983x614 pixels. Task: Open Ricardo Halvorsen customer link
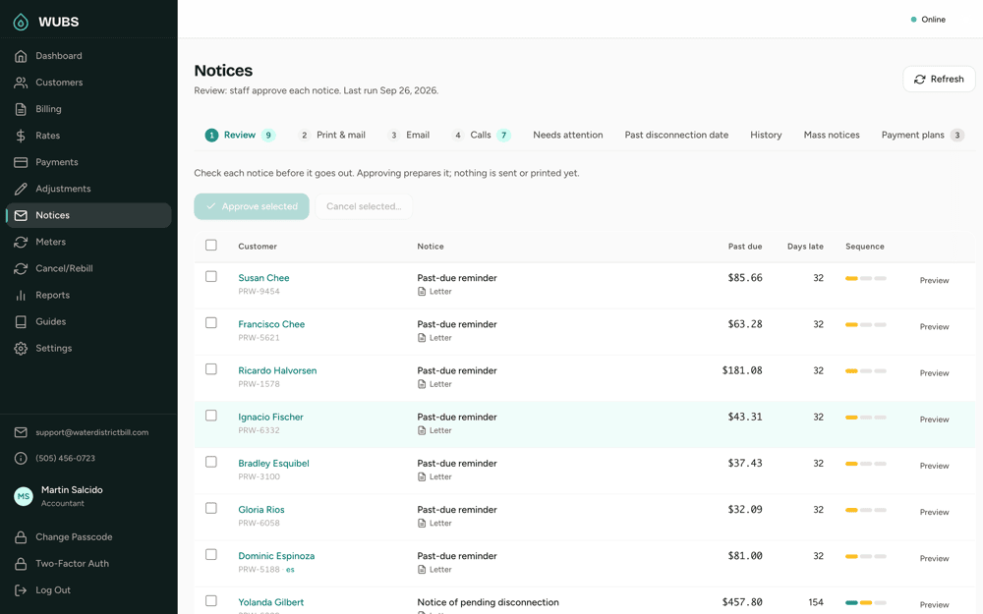click(277, 370)
